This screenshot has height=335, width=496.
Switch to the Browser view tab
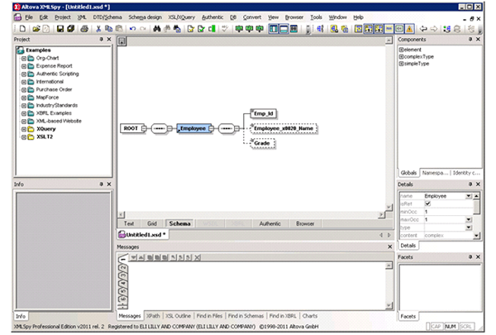305,223
